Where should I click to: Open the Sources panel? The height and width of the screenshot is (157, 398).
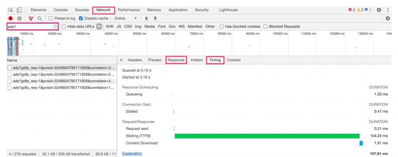pos(82,10)
